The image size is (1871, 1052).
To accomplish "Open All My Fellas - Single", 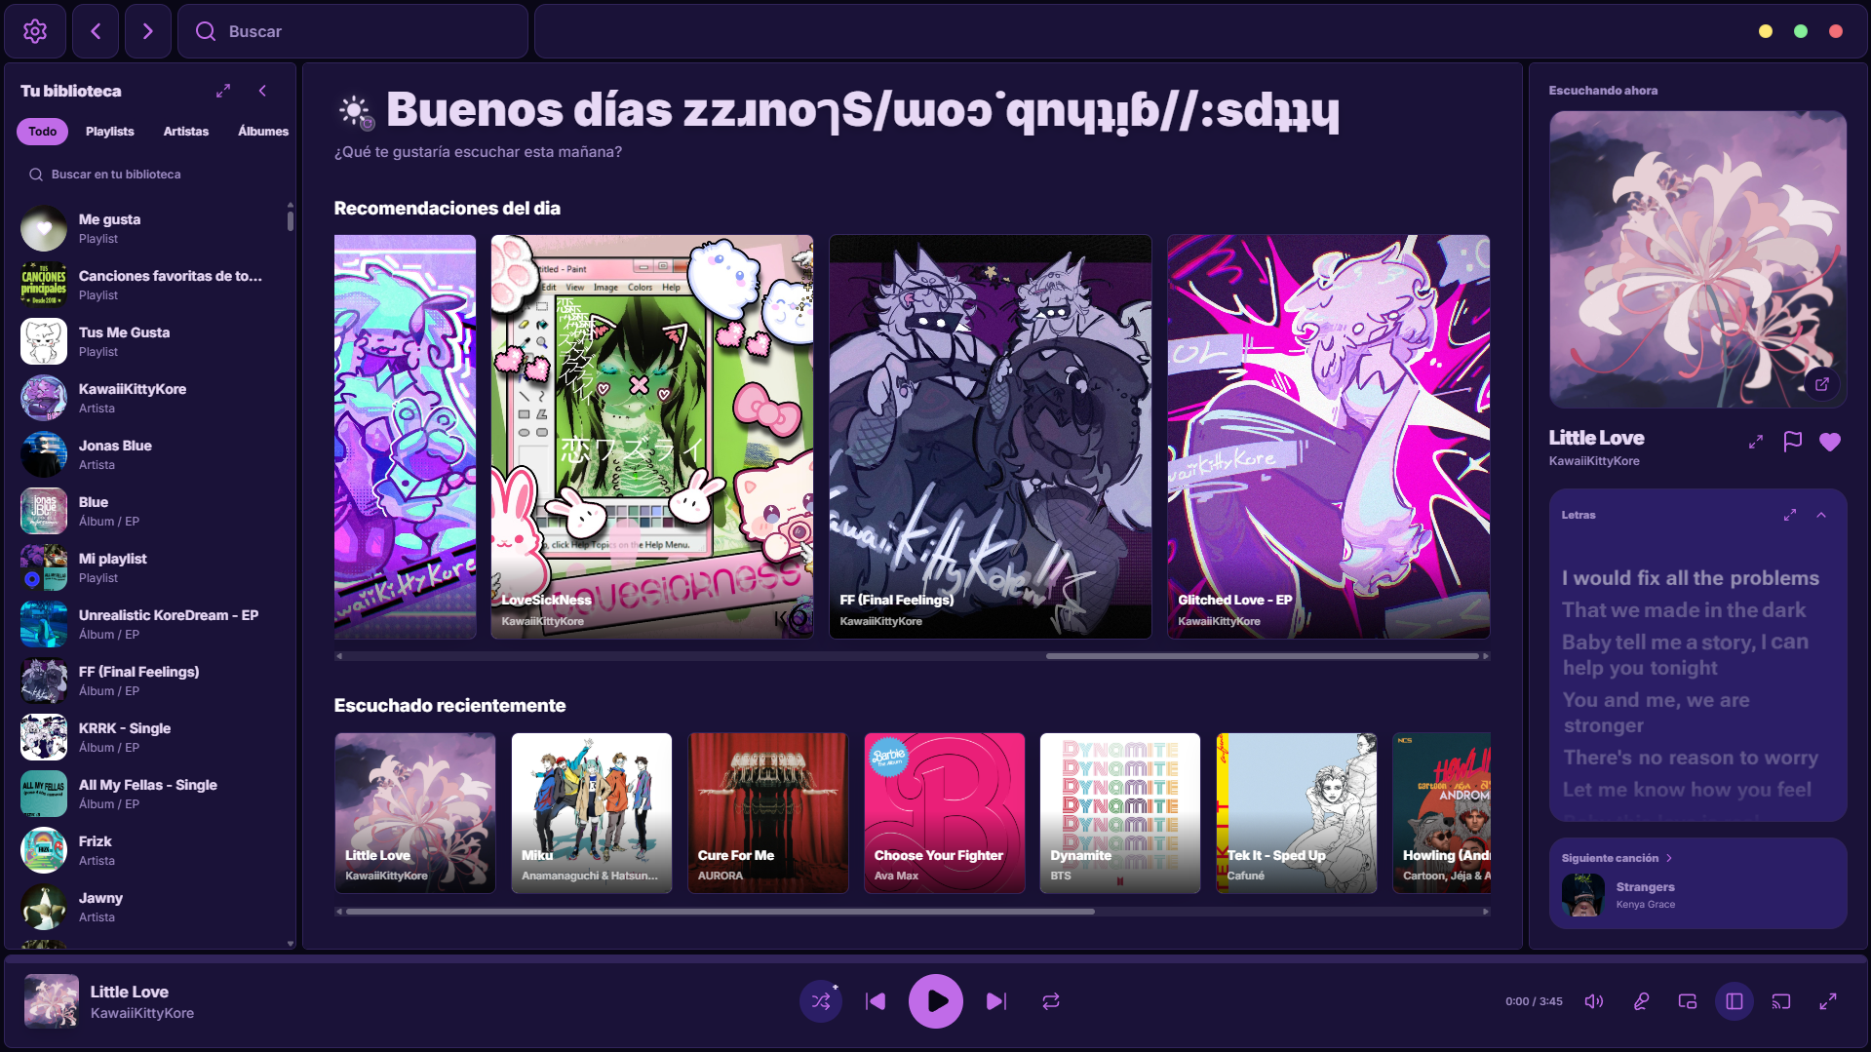I will click(x=151, y=795).
